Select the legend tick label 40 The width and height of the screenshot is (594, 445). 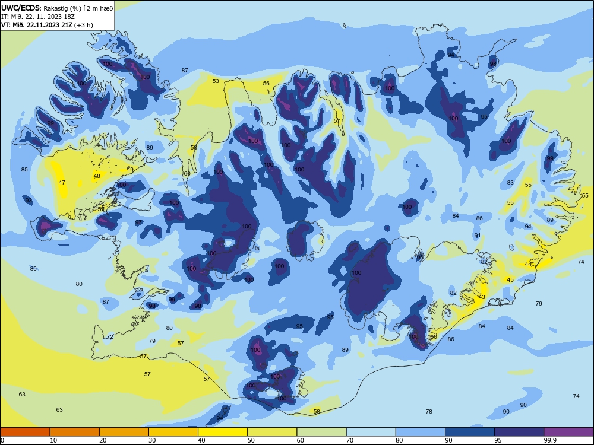201,440
